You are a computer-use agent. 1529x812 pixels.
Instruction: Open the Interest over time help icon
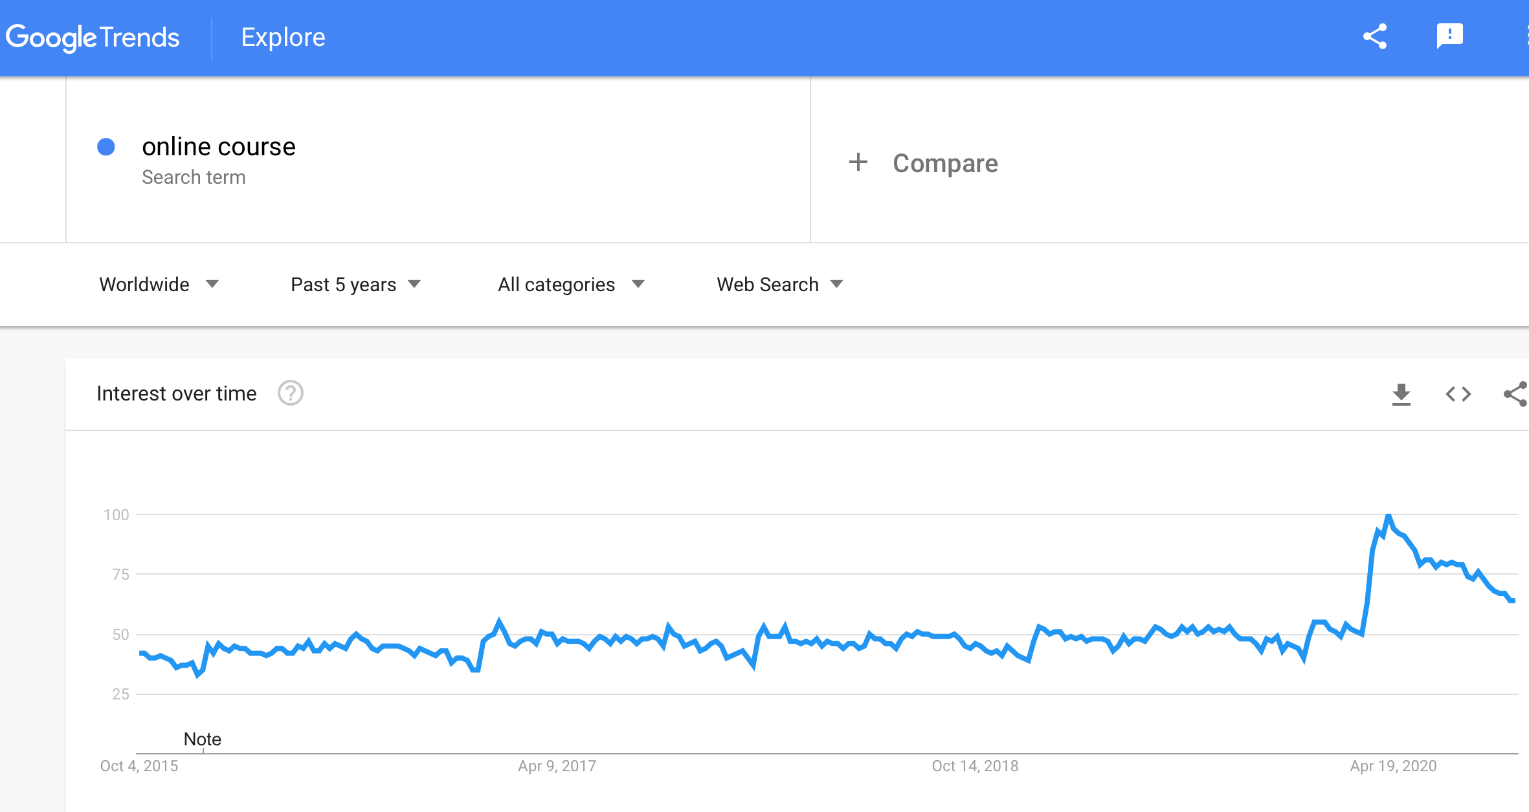point(291,393)
